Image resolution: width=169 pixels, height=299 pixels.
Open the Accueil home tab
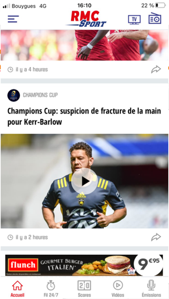click(17, 288)
